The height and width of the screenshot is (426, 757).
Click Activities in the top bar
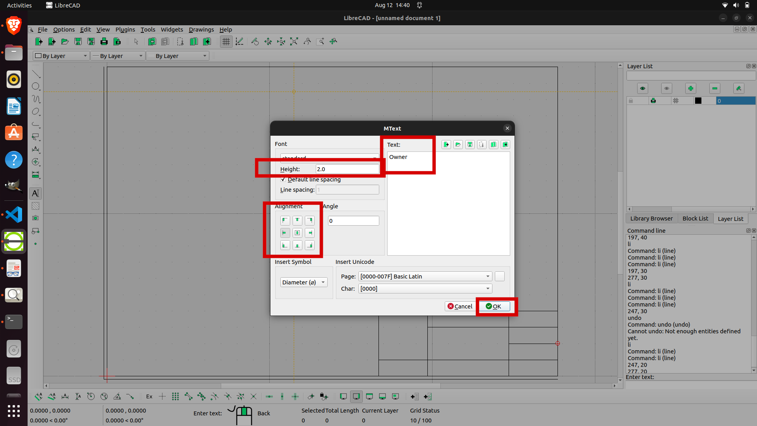19,5
